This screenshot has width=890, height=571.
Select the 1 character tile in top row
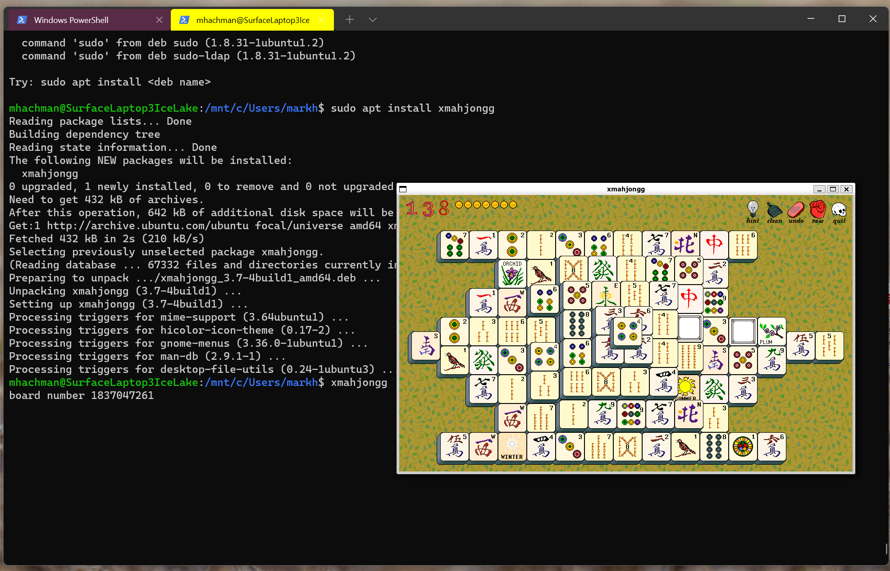coord(484,245)
